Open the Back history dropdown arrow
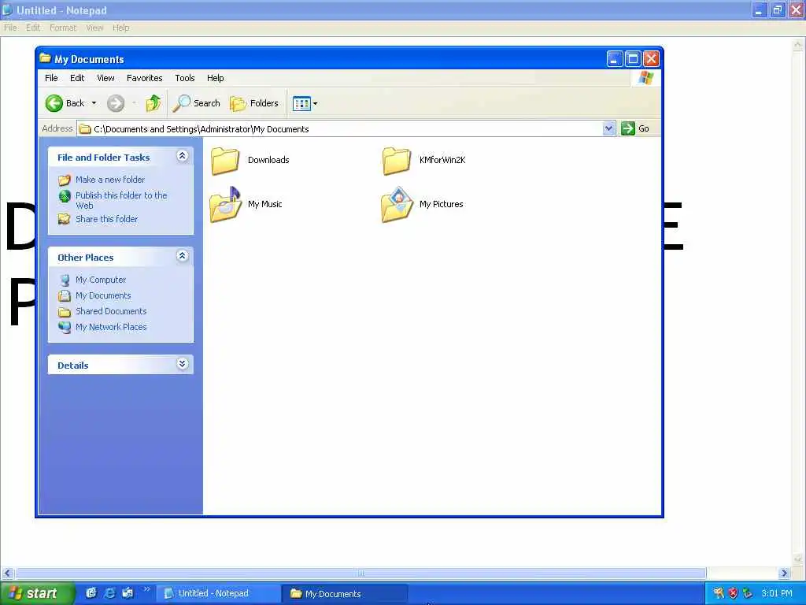806x605 pixels. pyautogui.click(x=94, y=103)
